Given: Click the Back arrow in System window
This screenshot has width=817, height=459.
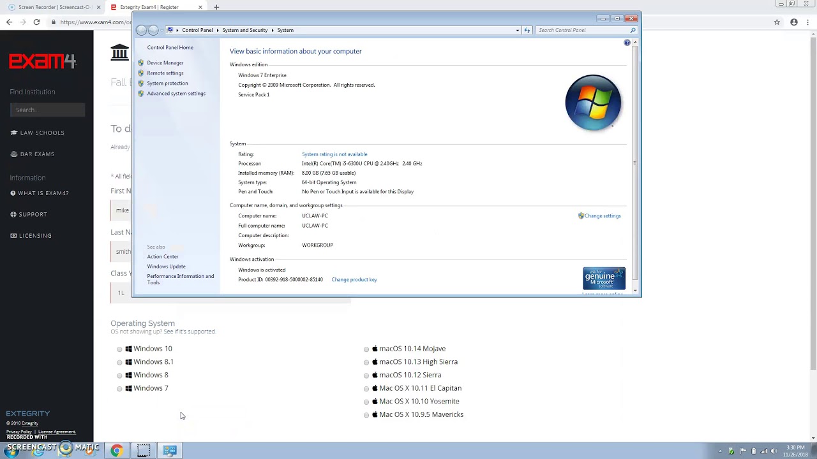Looking at the screenshot, I should click(142, 30).
